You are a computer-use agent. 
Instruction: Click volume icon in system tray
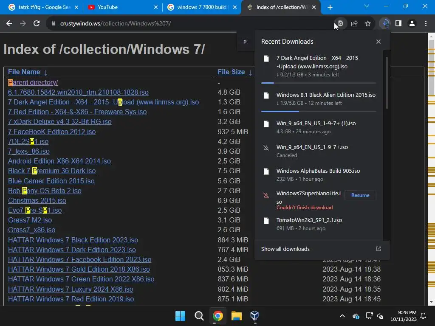pos(381,316)
